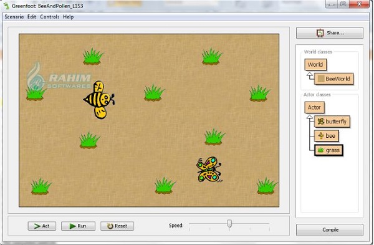Select the World class box
The width and height of the screenshot is (374, 245).
click(x=315, y=65)
